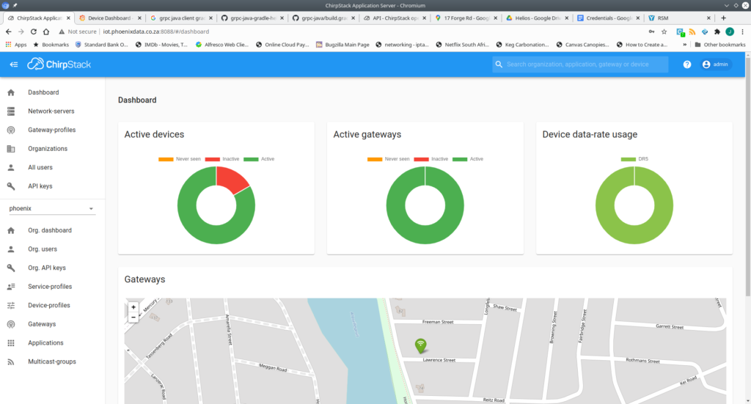Viewport: 751px width, 404px height.
Task: Click the Device-profiles sliders icon
Action: point(11,306)
